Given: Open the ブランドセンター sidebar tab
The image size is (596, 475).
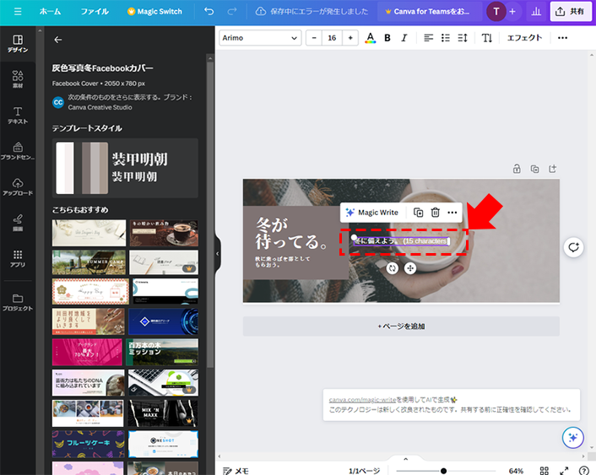Looking at the screenshot, I should coord(18,151).
